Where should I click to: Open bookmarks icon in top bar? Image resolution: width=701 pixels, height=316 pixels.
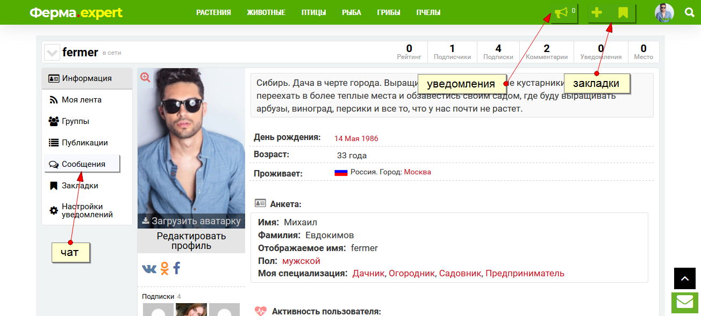pyautogui.click(x=623, y=13)
